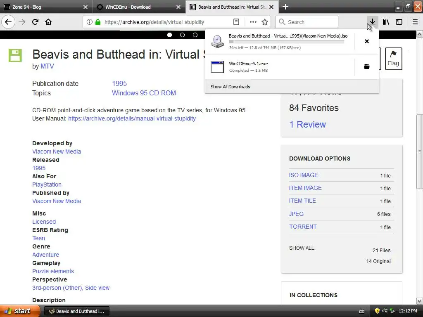Viewport: 423px width, 317px height.
Task: Expand JPEG download option
Action: pos(296,214)
